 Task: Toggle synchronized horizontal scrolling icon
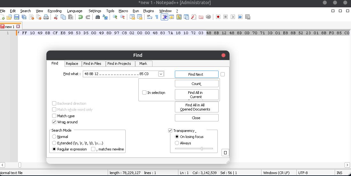(140, 17)
